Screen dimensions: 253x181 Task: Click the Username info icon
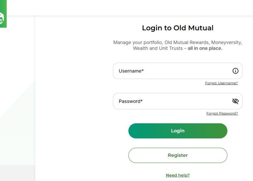(235, 71)
